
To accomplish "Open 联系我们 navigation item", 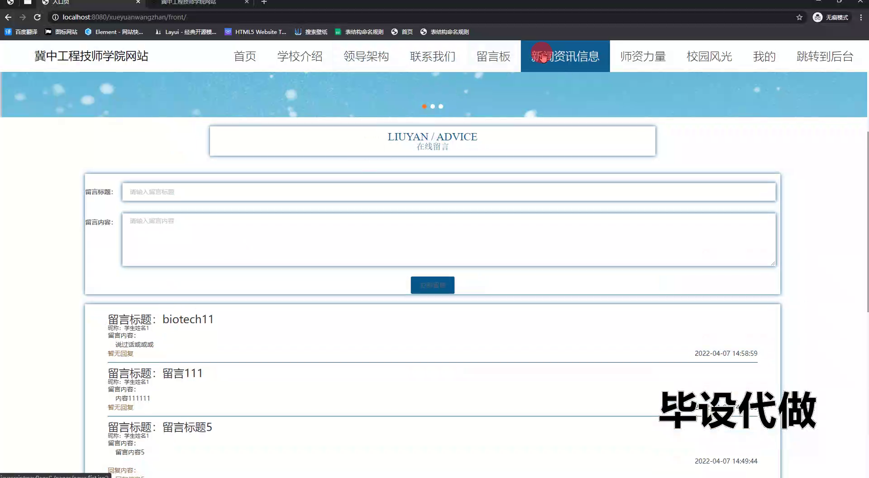I will [x=433, y=56].
